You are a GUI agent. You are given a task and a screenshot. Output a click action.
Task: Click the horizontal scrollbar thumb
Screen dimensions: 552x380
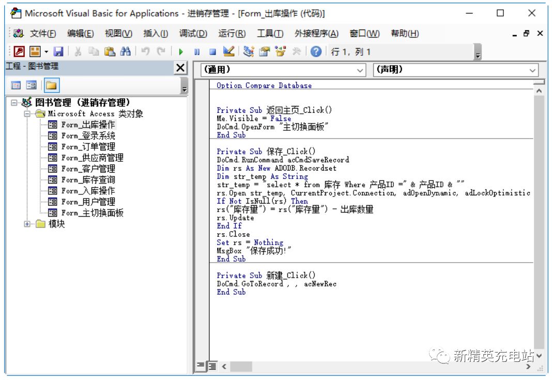[241, 367]
